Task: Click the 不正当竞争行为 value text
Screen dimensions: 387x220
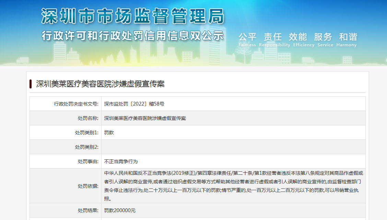Action: tap(121, 161)
